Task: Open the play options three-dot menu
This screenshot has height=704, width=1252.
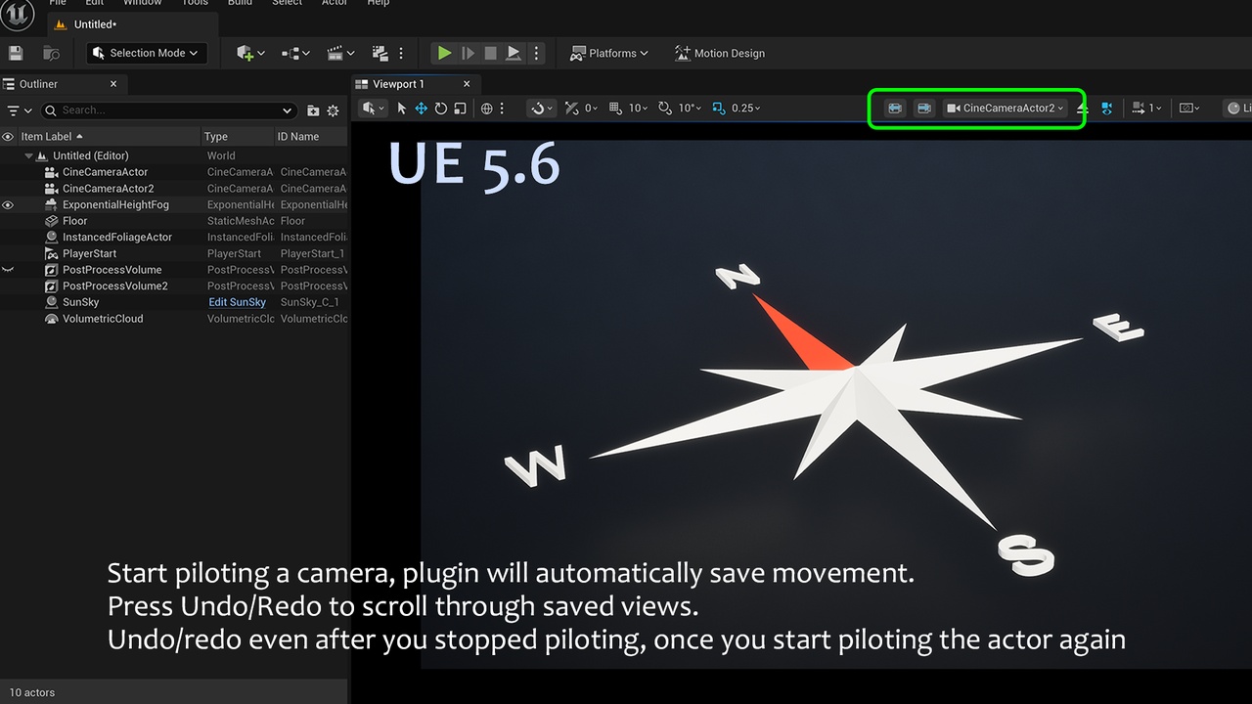Action: 536,53
